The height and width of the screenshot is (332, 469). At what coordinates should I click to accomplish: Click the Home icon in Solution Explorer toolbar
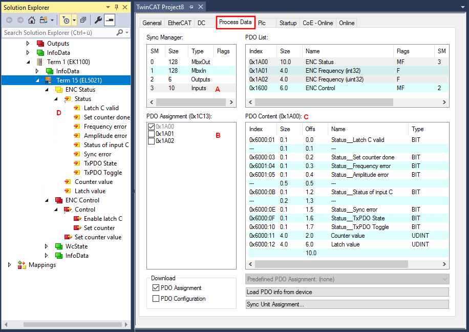pos(31,20)
